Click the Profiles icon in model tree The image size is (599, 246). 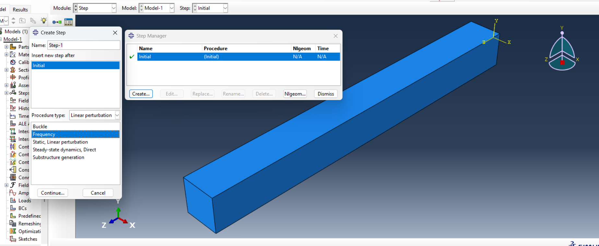(13, 77)
